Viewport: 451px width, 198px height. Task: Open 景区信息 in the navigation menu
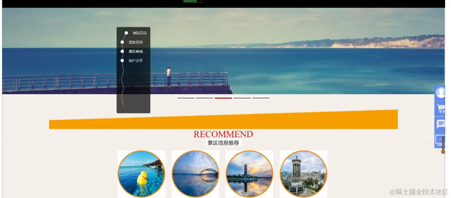coord(135,42)
